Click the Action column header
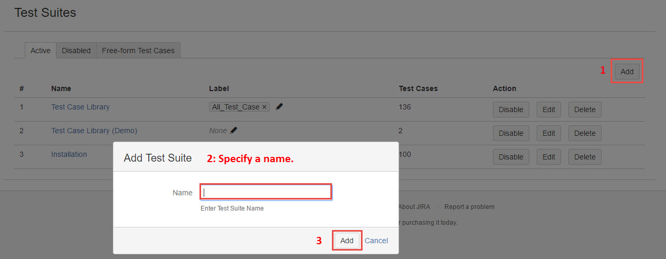Viewport: 666px width, 259px height. pos(505,88)
